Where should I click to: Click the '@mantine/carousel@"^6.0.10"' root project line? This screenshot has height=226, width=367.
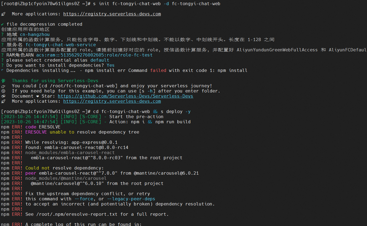97,184
